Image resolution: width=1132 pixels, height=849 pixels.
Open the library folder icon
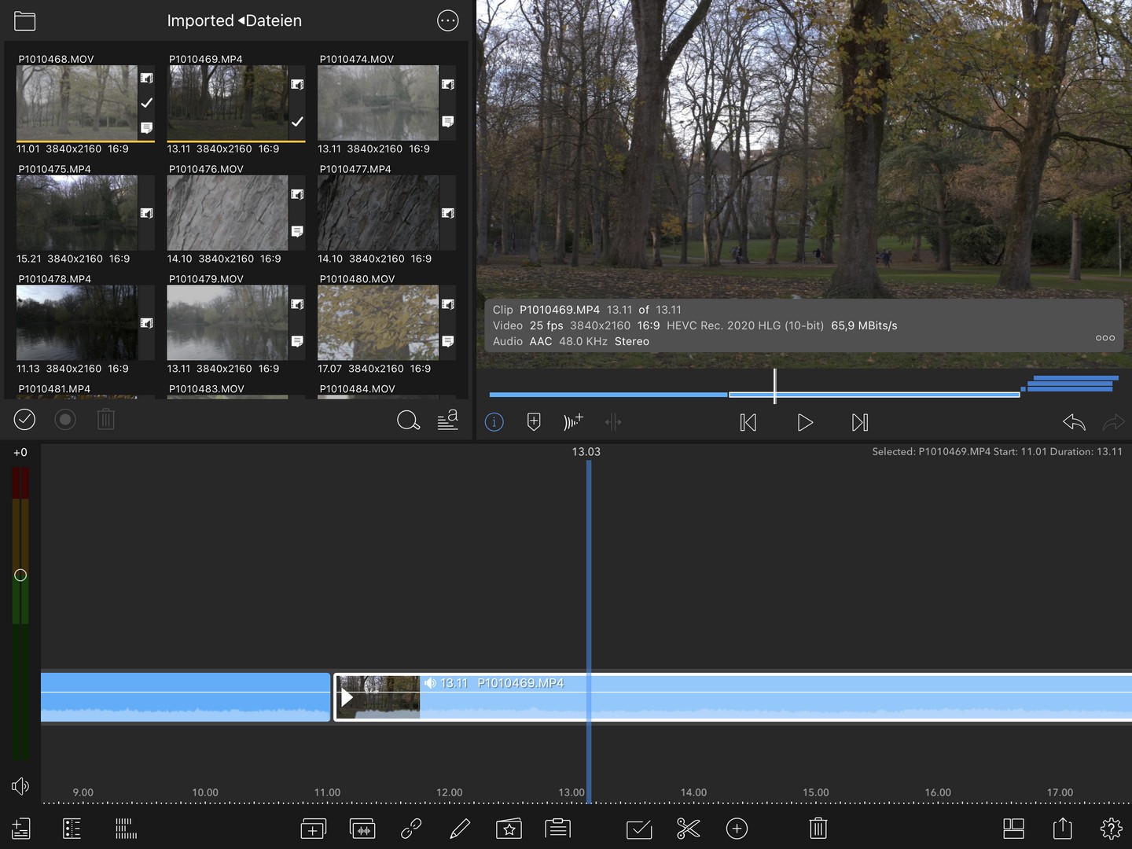(24, 20)
